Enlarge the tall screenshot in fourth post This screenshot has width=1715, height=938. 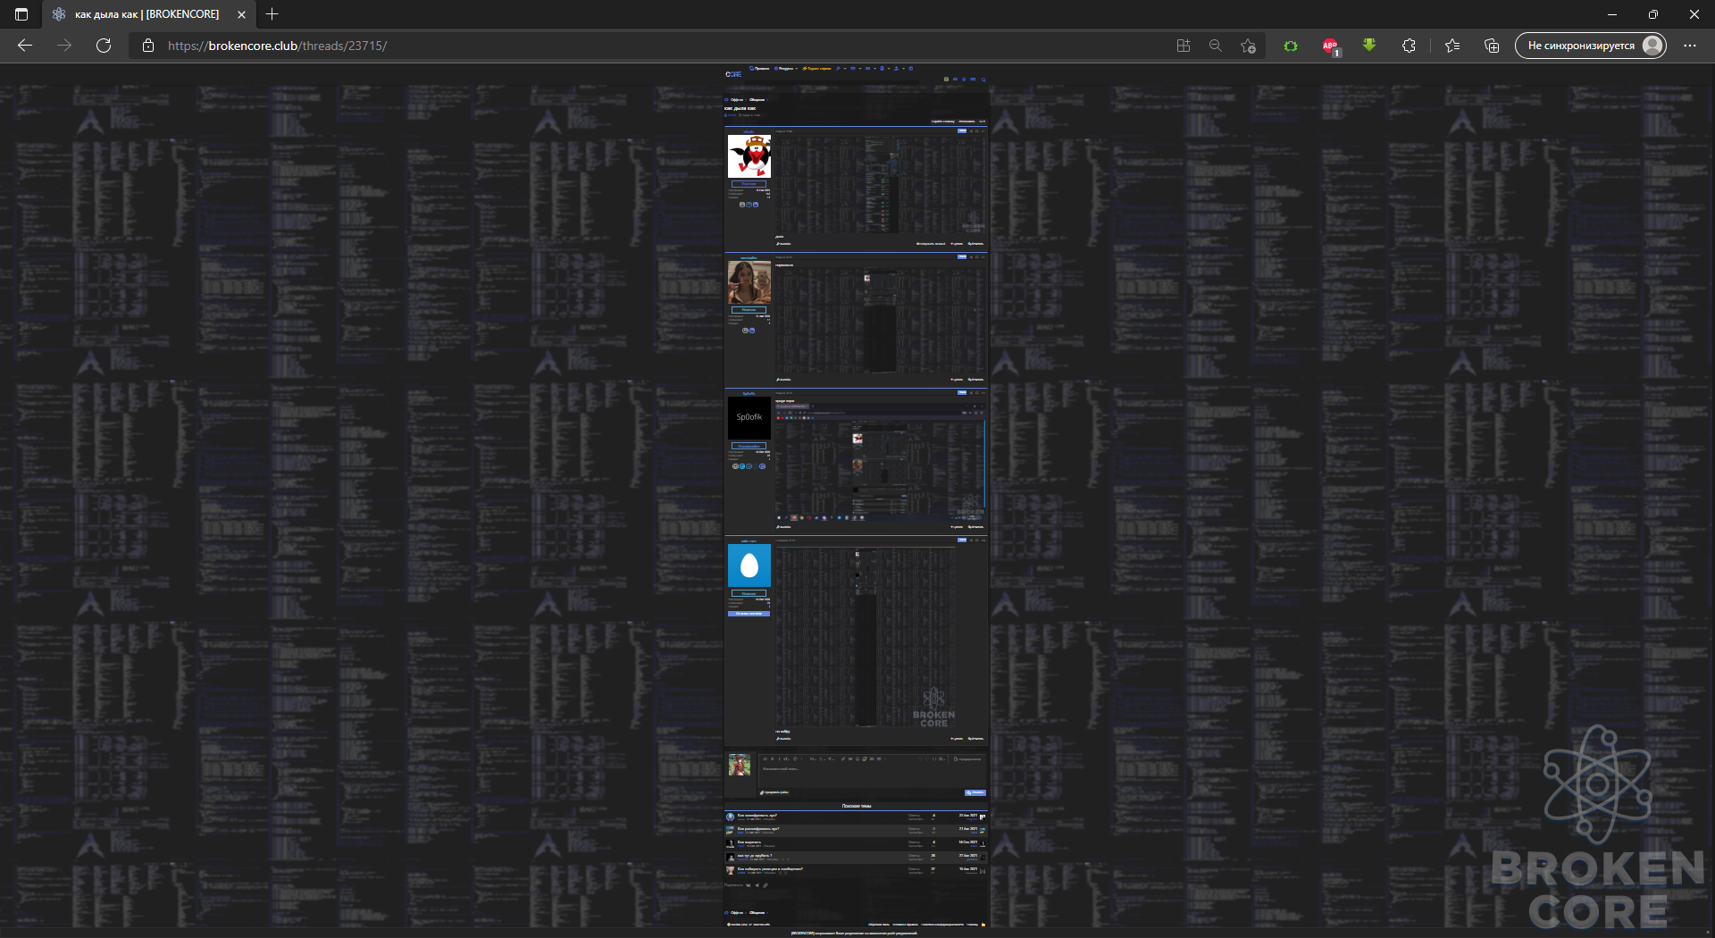866,637
